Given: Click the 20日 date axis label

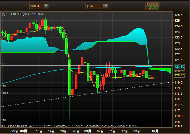Looking at the screenshot, I should pyautogui.click(x=63, y=131).
